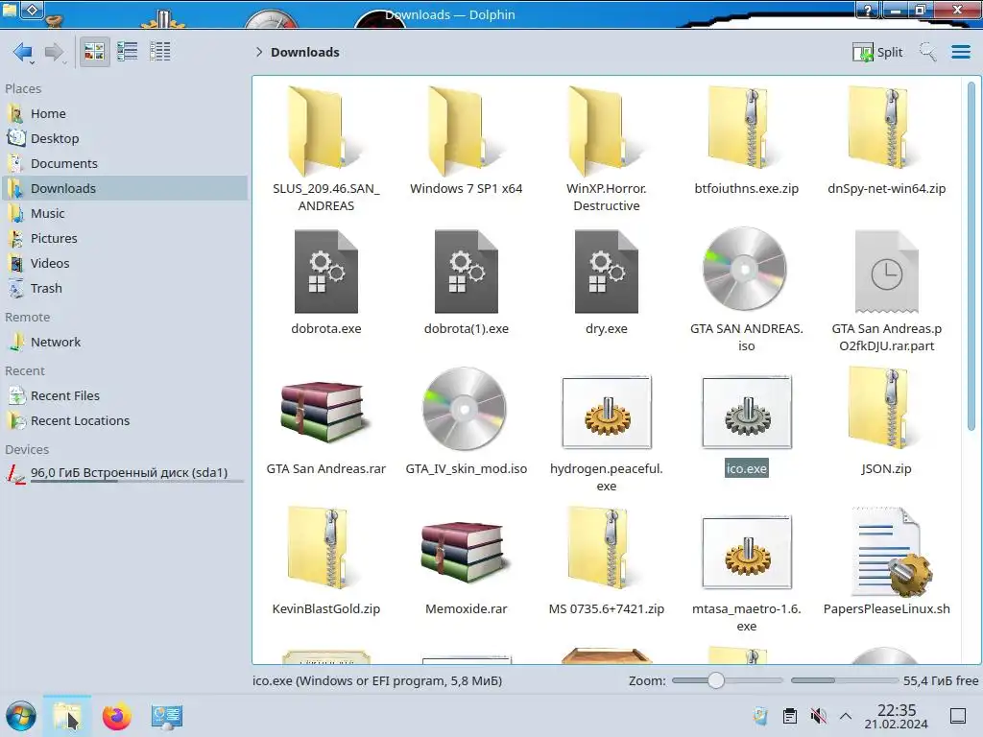
Task: Expand hidden system tray arrow
Action: pos(845,716)
